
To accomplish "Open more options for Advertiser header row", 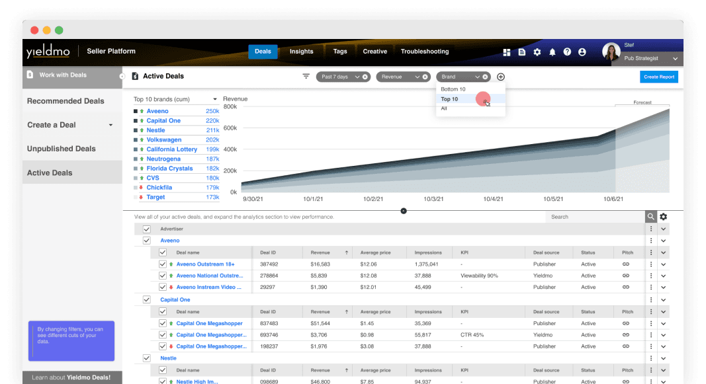I will (x=651, y=229).
